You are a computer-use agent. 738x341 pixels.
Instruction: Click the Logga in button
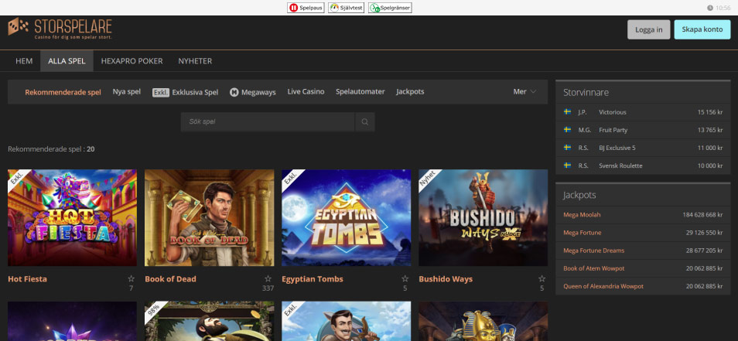[x=648, y=29]
